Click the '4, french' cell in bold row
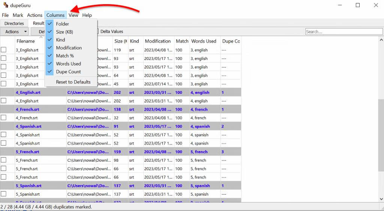This screenshot has width=384, height=211. click(199, 109)
